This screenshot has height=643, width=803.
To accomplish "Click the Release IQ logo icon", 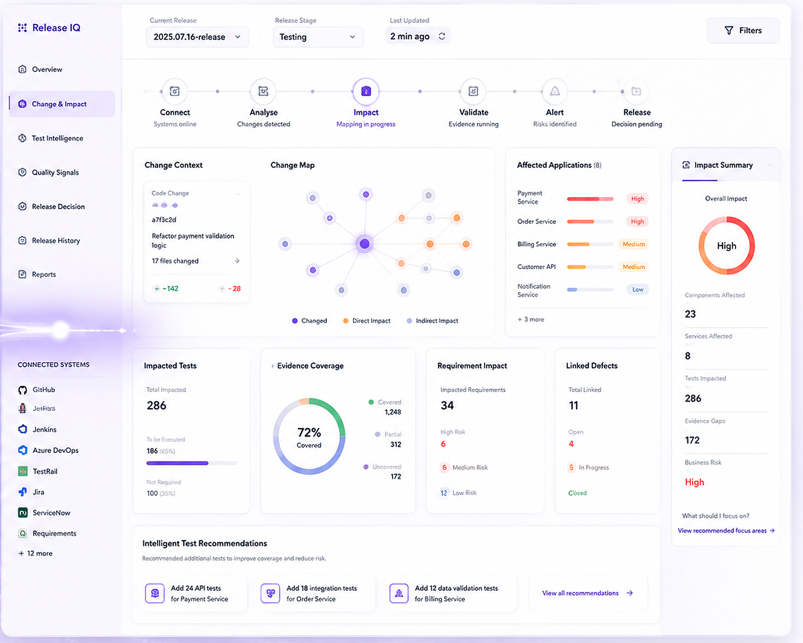I will coord(23,28).
